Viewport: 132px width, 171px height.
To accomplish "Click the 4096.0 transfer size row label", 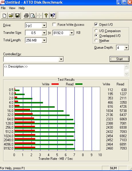I will tap(9, 144).
